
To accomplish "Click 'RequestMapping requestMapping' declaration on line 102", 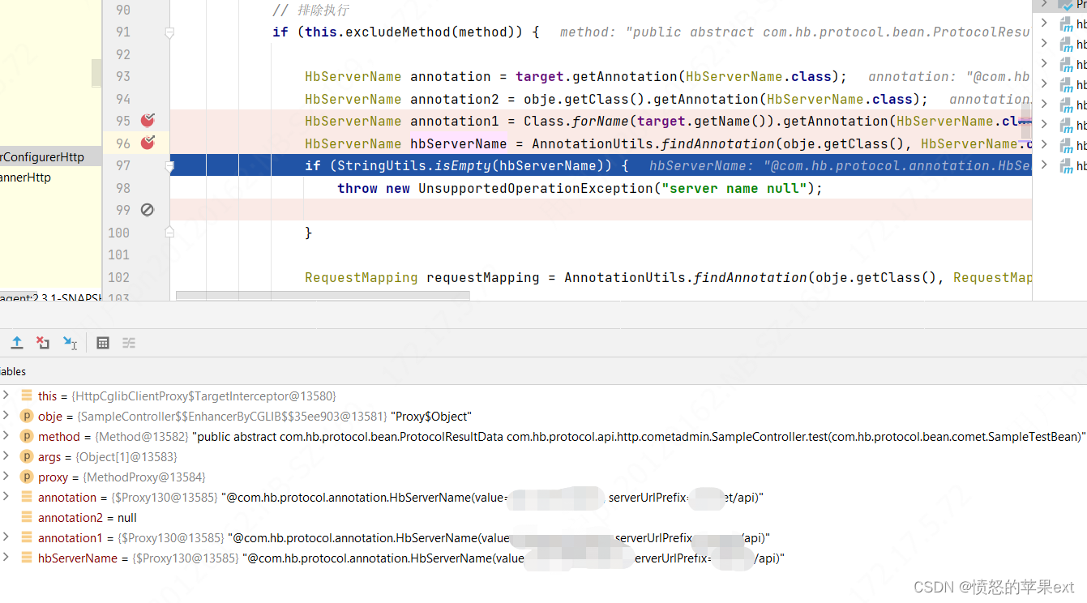I will pyautogui.click(x=422, y=277).
